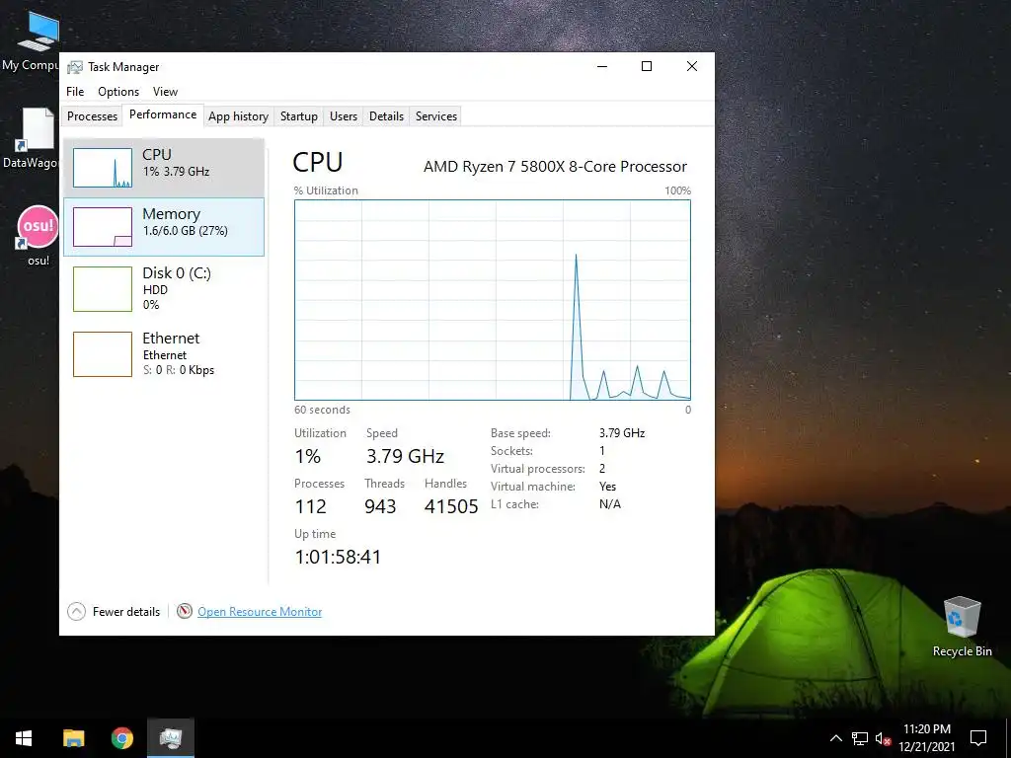
Task: Click the CPU utilization graph area
Action: point(493,300)
